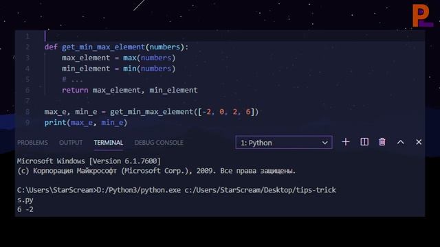Click the 'def get_min_max_element(numbers):' line
The width and height of the screenshot is (440, 247).
pyautogui.click(x=116, y=47)
